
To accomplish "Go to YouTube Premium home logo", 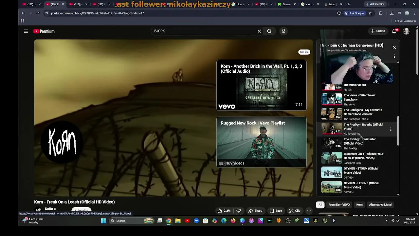I will pos(44,31).
